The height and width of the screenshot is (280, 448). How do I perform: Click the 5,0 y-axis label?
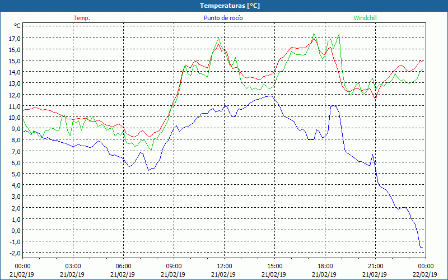(x=16, y=174)
